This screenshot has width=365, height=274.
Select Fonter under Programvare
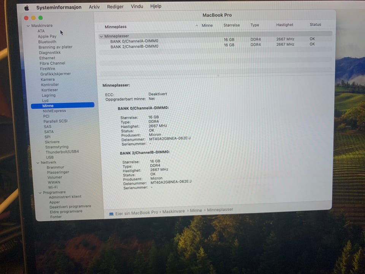point(56,217)
